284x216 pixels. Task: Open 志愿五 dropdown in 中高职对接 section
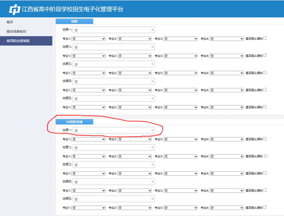pos(114,199)
